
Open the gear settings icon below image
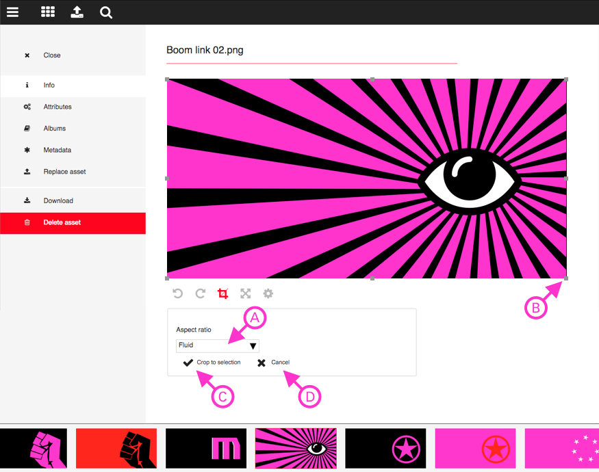point(268,293)
